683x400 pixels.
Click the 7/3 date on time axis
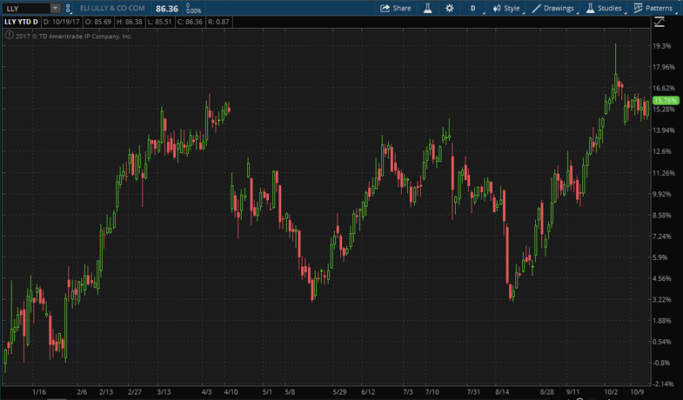[x=408, y=392]
